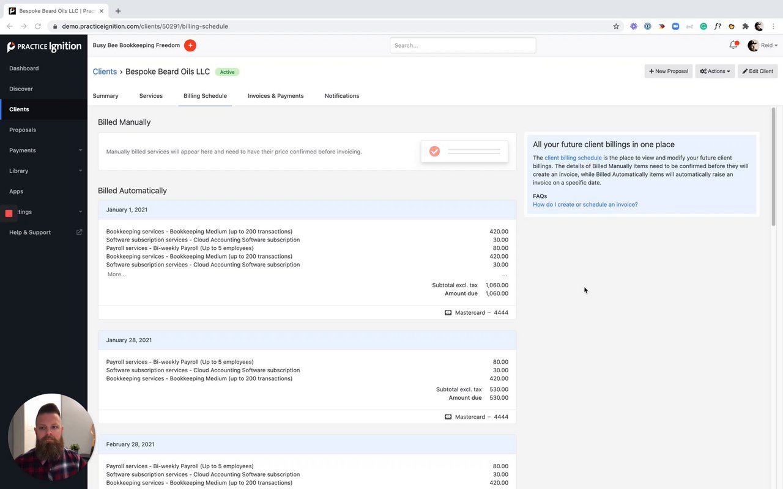Click the Grammarly extension icon
Image resolution: width=783 pixels, height=489 pixels.
tap(703, 26)
